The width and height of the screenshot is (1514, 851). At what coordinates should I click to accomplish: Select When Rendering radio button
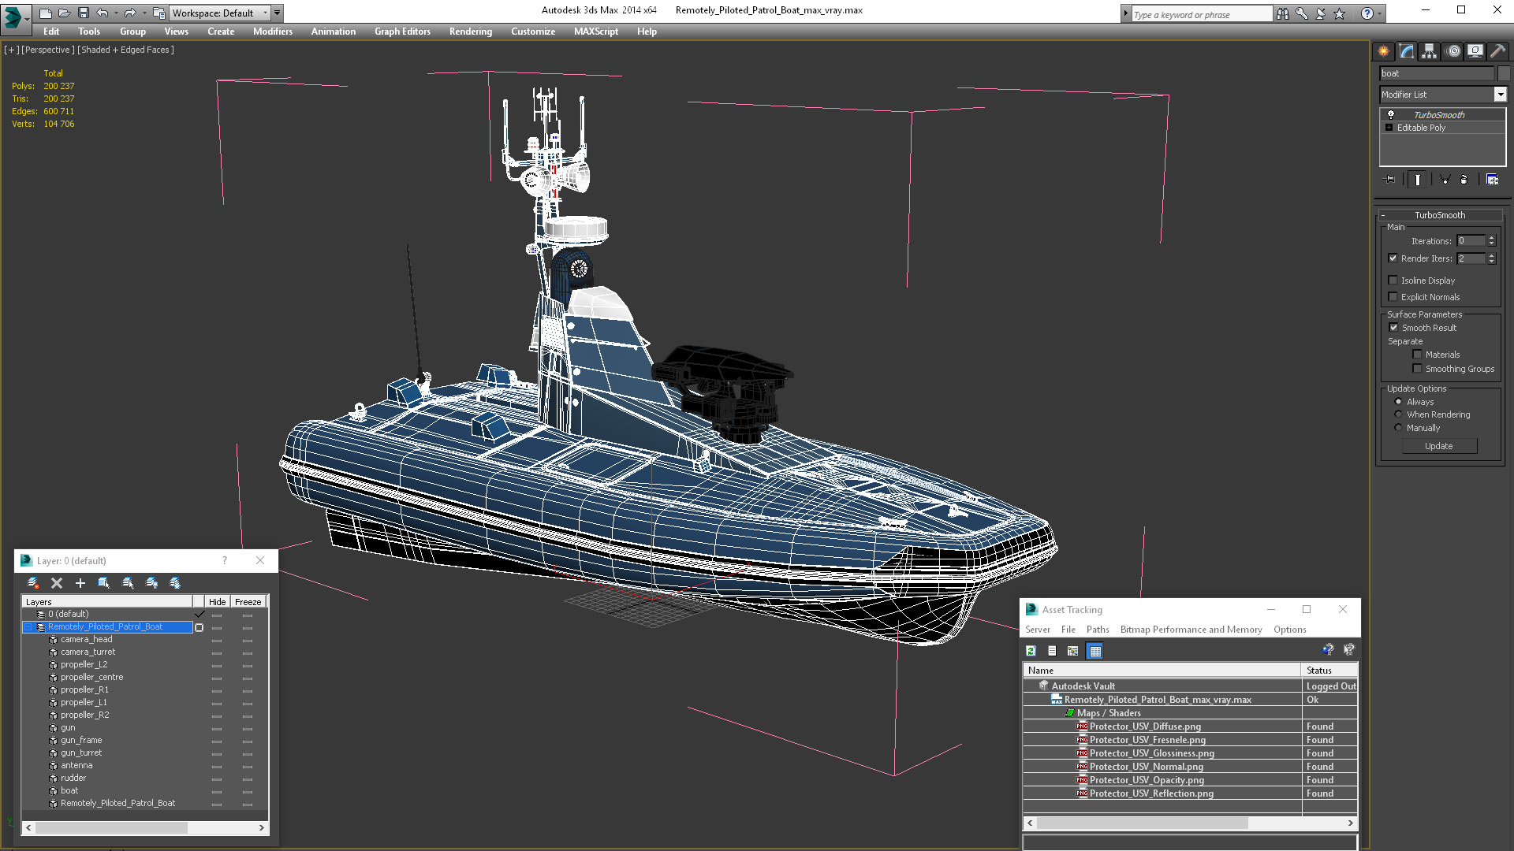pyautogui.click(x=1397, y=414)
